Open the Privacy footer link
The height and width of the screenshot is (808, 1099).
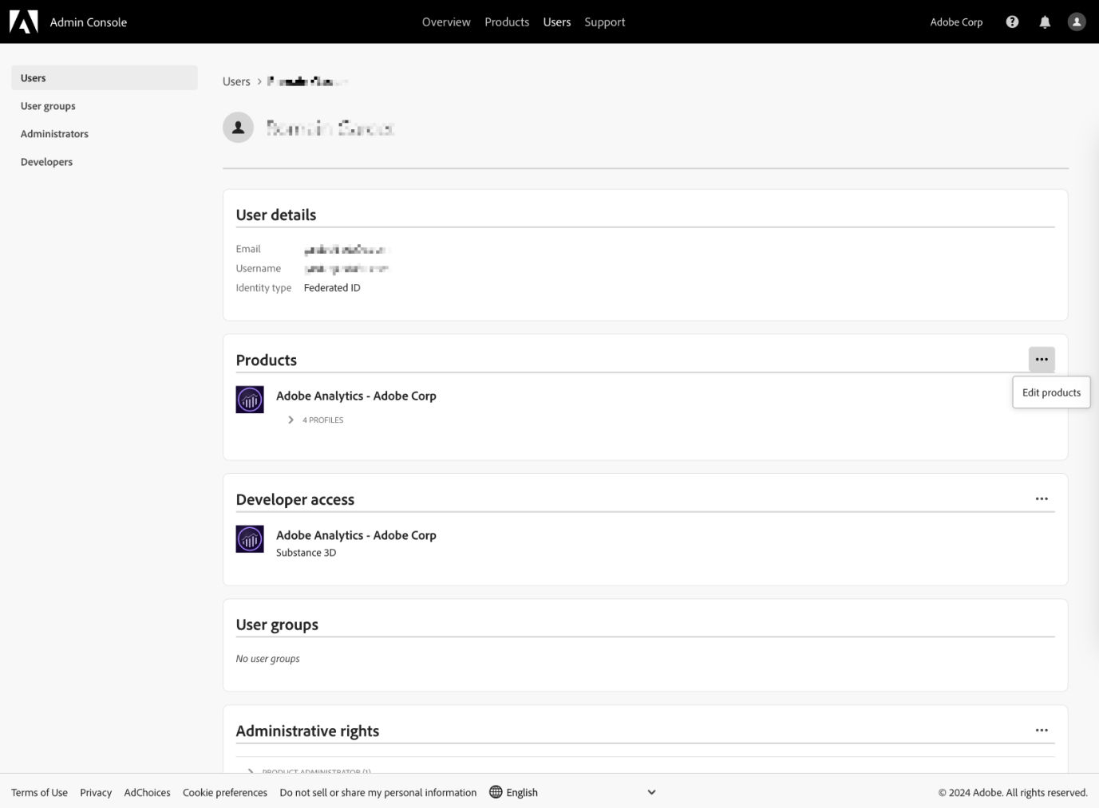tap(96, 792)
